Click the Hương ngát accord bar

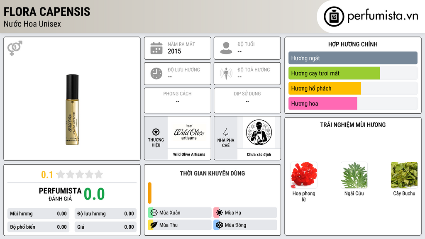[x=353, y=58]
